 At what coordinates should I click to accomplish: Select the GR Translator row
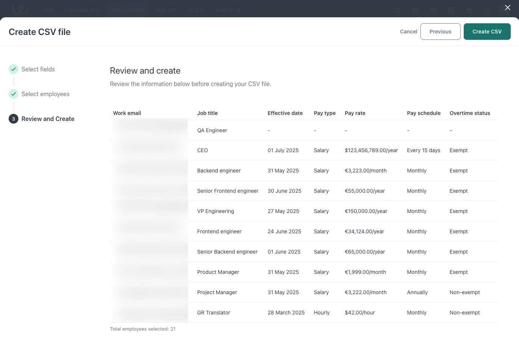tap(213, 313)
